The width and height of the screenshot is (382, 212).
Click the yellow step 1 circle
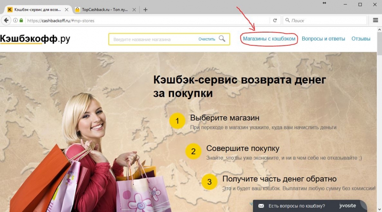coord(177,121)
